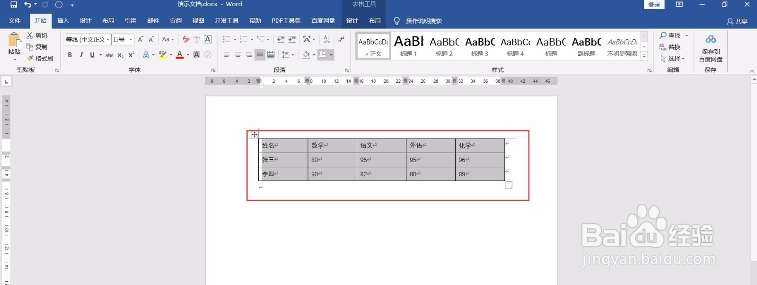
Task: Click the character shading A icon
Action: pyautogui.click(x=196, y=55)
